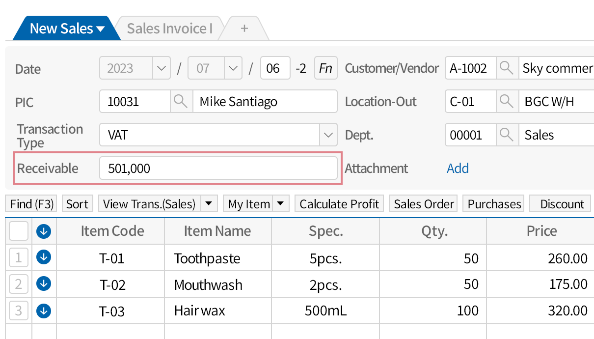The image size is (594, 339).
Task: Open the Sales Order button
Action: tap(423, 203)
